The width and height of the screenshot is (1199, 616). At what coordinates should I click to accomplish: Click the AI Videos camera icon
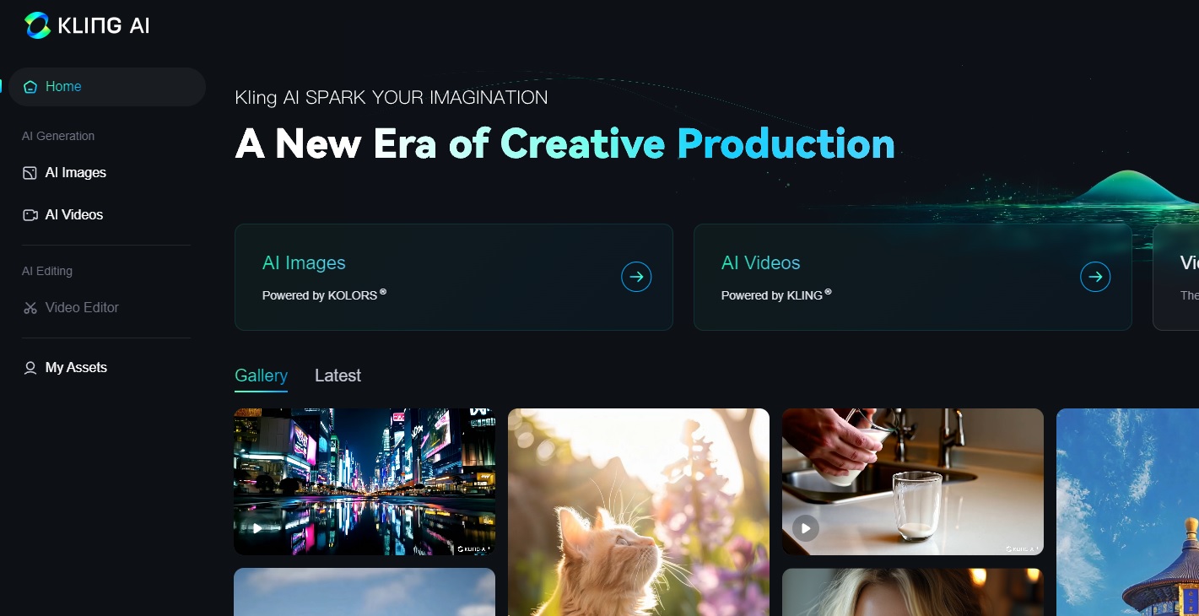(30, 215)
